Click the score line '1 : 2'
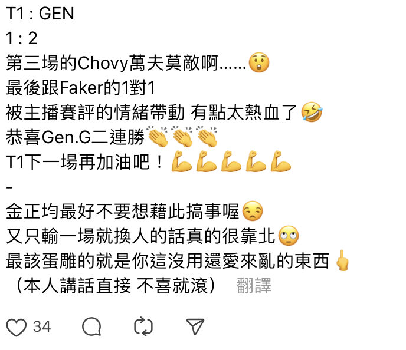 coord(22,38)
